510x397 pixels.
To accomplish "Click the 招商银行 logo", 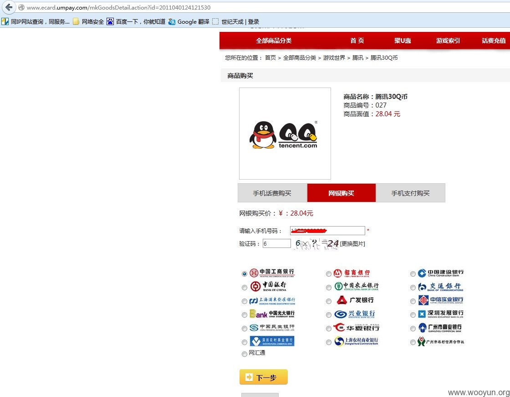I will [x=352, y=273].
